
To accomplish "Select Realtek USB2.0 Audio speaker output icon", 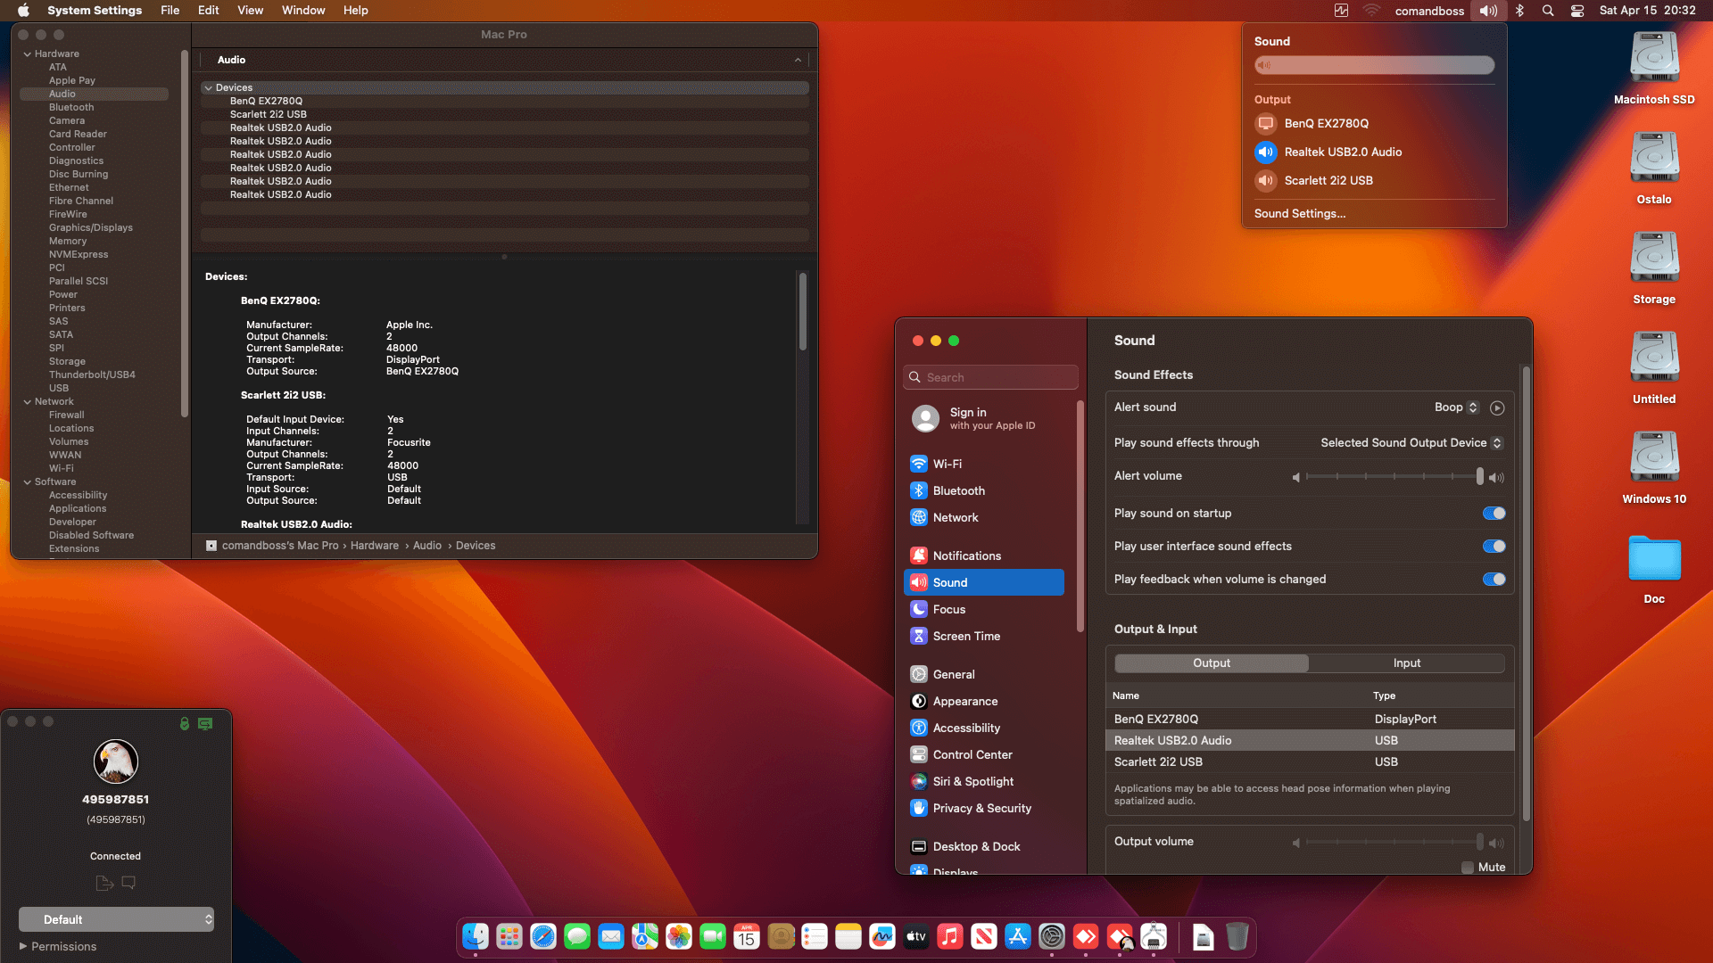I will 1265,152.
